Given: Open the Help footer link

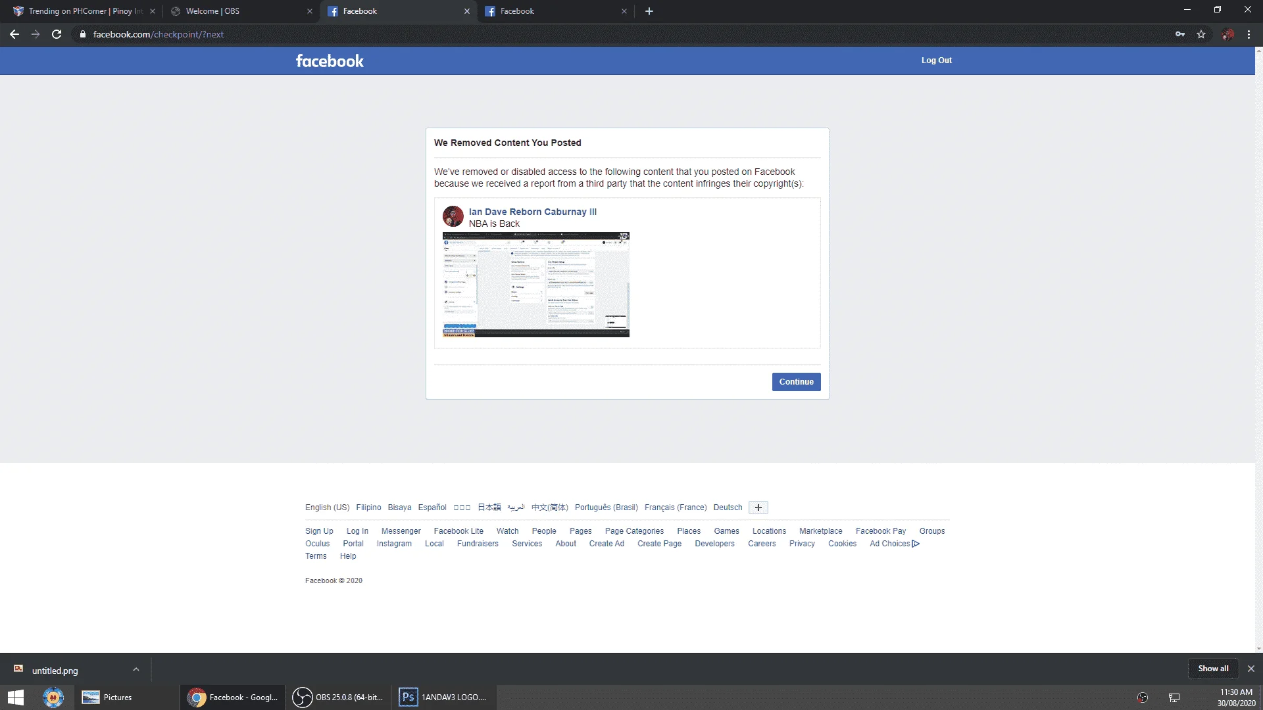Looking at the screenshot, I should (x=348, y=556).
